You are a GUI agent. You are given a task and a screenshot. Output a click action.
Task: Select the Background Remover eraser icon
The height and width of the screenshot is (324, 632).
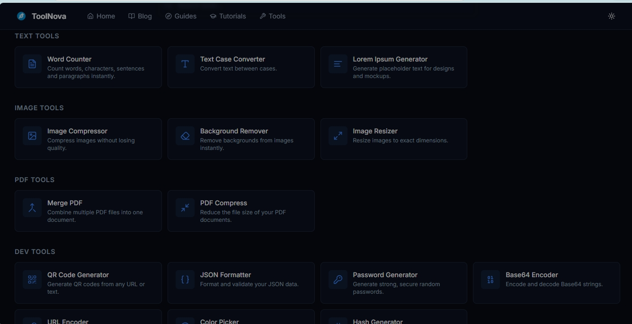pos(185,136)
